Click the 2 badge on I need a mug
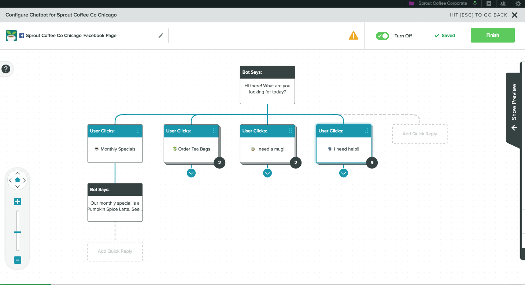Viewport: 525px width, 285px height. 296,162
